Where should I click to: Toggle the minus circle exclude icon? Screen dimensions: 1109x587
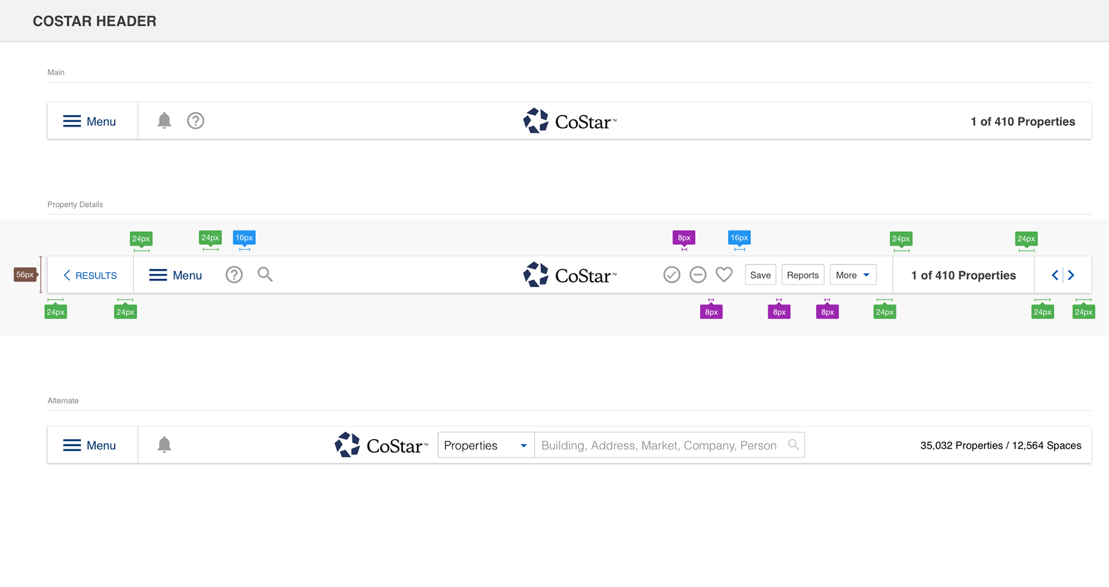coord(698,274)
